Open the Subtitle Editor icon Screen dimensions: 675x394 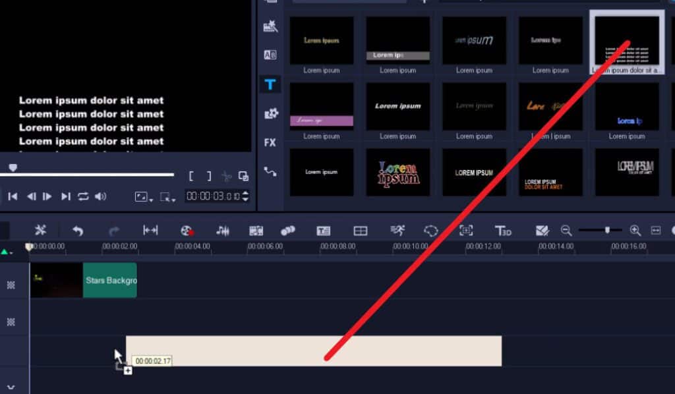tap(323, 231)
